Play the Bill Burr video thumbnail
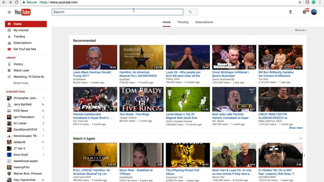This screenshot has width=324, height=182. pyautogui.click(x=280, y=57)
